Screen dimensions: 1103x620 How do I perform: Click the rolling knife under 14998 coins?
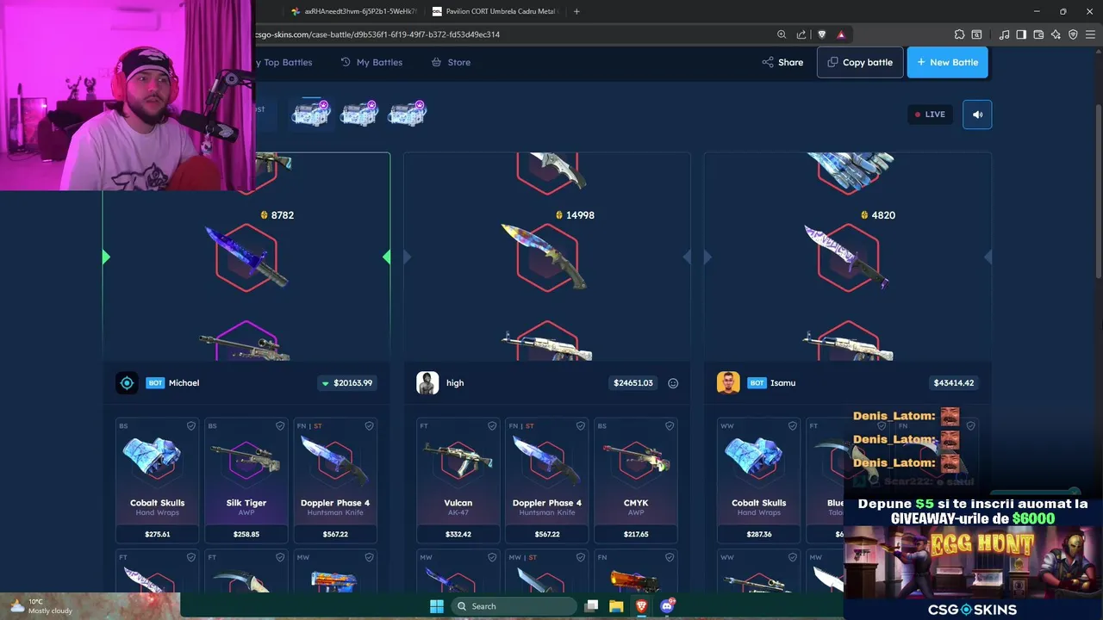click(546, 256)
